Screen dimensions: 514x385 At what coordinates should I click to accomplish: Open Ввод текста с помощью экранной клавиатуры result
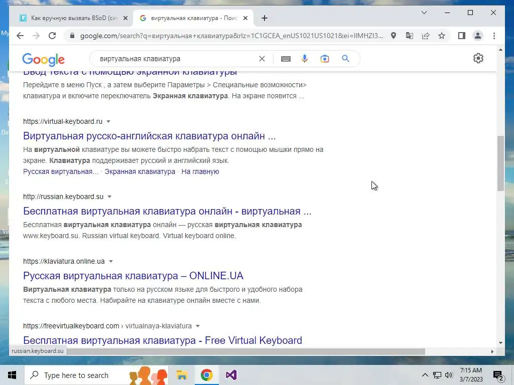click(130, 73)
